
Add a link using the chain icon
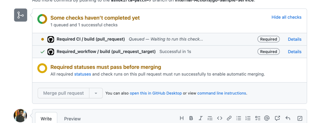pyautogui.click(x=229, y=118)
